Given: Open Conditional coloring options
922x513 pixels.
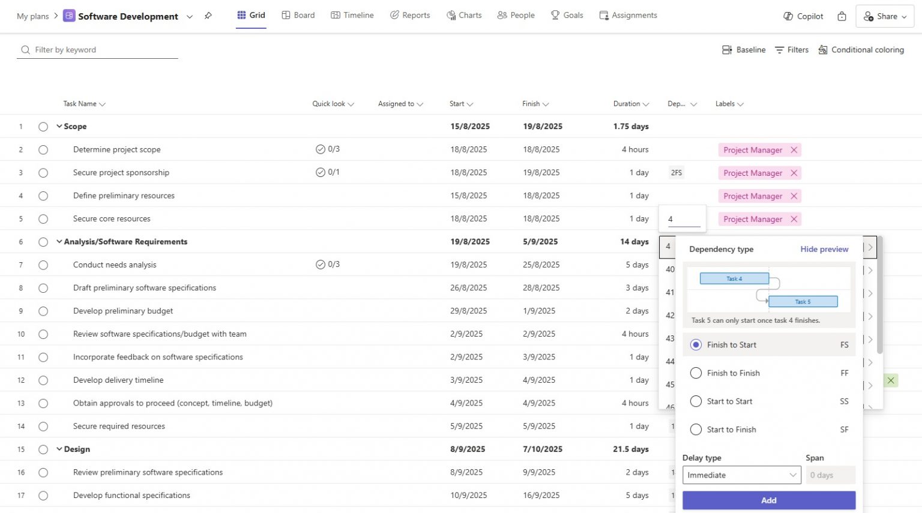Looking at the screenshot, I should click(861, 50).
